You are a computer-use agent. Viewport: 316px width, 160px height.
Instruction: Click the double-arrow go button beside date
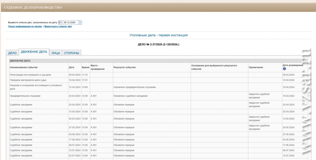point(80,22)
